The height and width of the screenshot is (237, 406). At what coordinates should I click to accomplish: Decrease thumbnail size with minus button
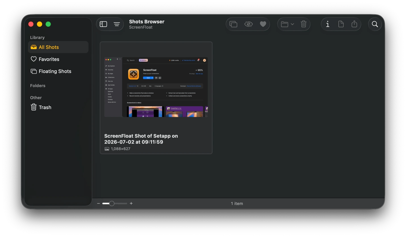pos(99,204)
